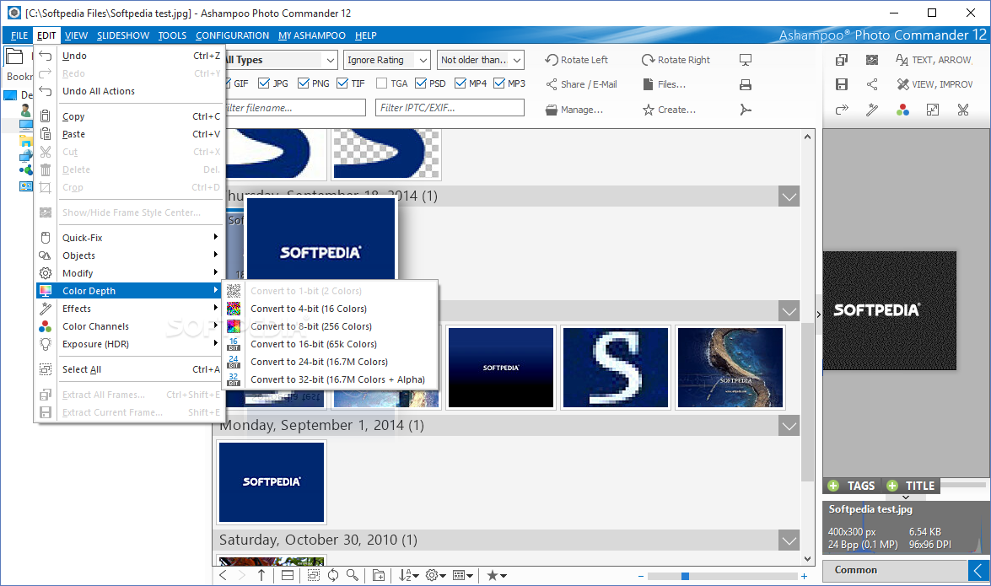Open the star rating dropdown in bottom toolbar
Screen dimensions: 991x586
[496, 575]
